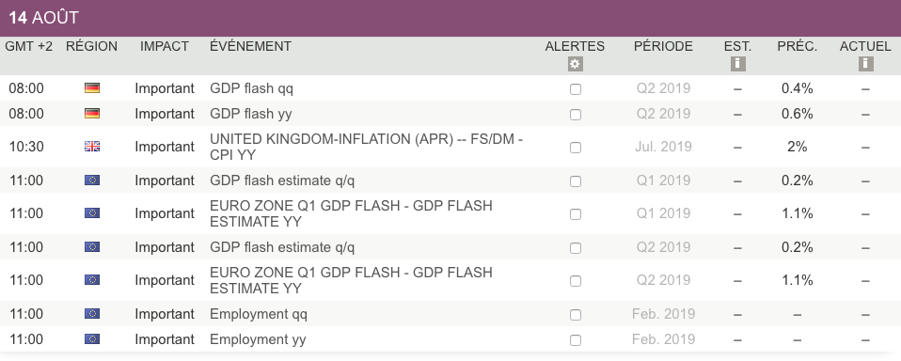Click German flag for GDP flash yy

[x=92, y=114]
